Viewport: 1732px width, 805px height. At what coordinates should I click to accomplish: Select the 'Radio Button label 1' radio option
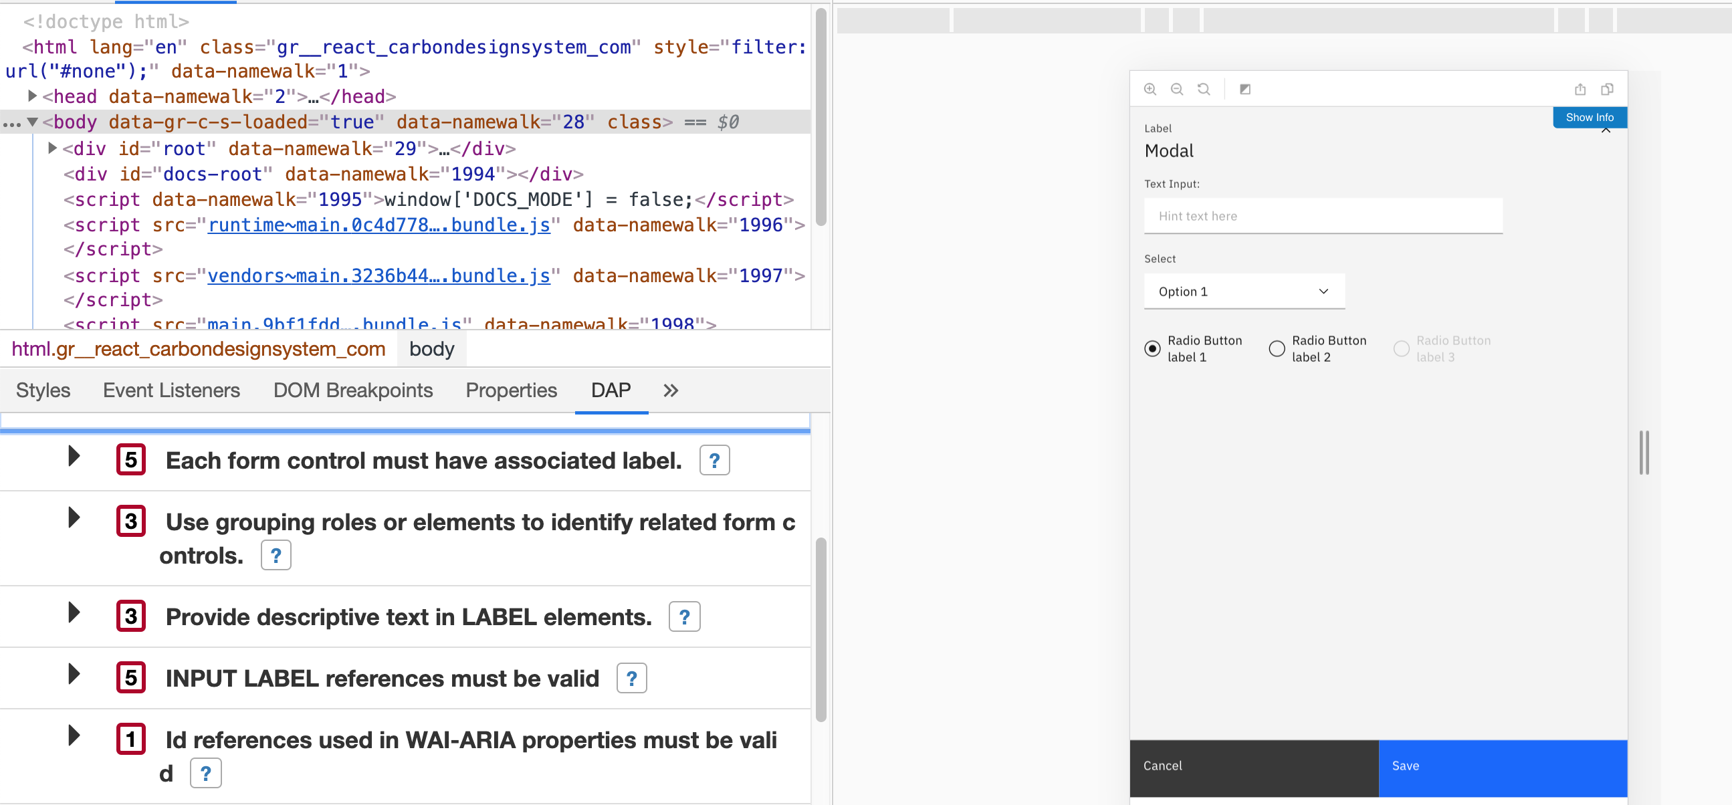point(1152,348)
